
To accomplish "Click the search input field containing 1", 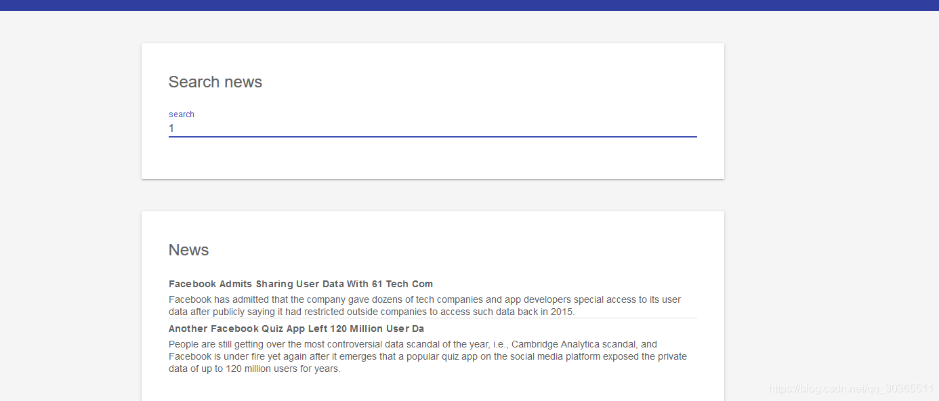I will coord(432,129).
